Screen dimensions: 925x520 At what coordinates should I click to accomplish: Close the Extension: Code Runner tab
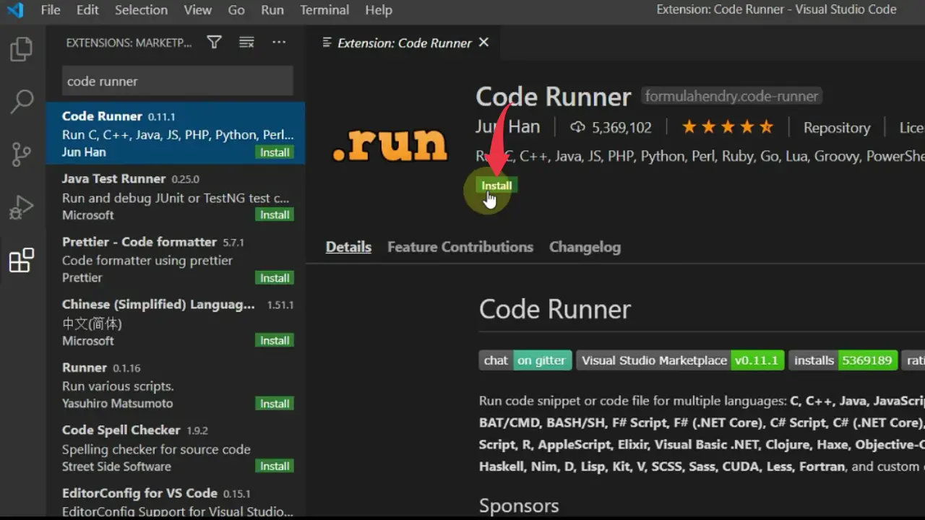tap(483, 43)
